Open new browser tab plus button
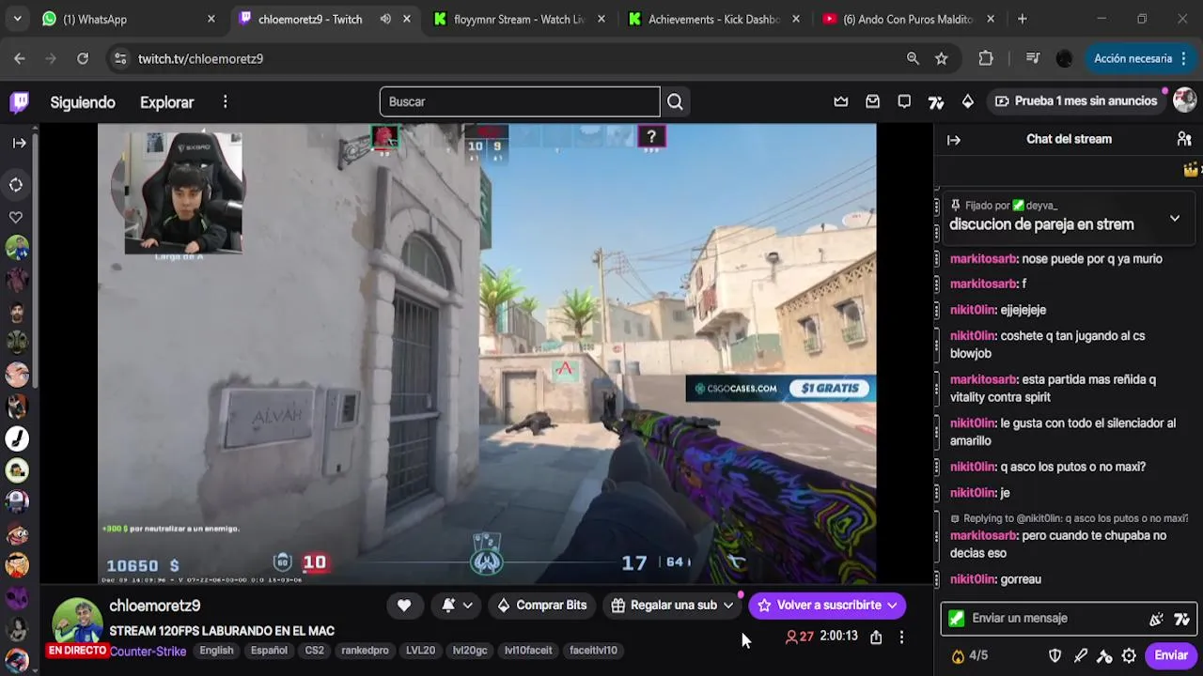The image size is (1203, 676). (1022, 19)
